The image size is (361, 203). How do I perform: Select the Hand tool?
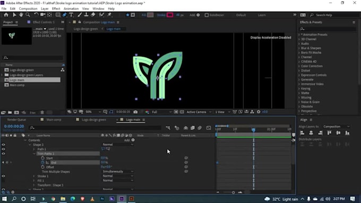click(21, 15)
